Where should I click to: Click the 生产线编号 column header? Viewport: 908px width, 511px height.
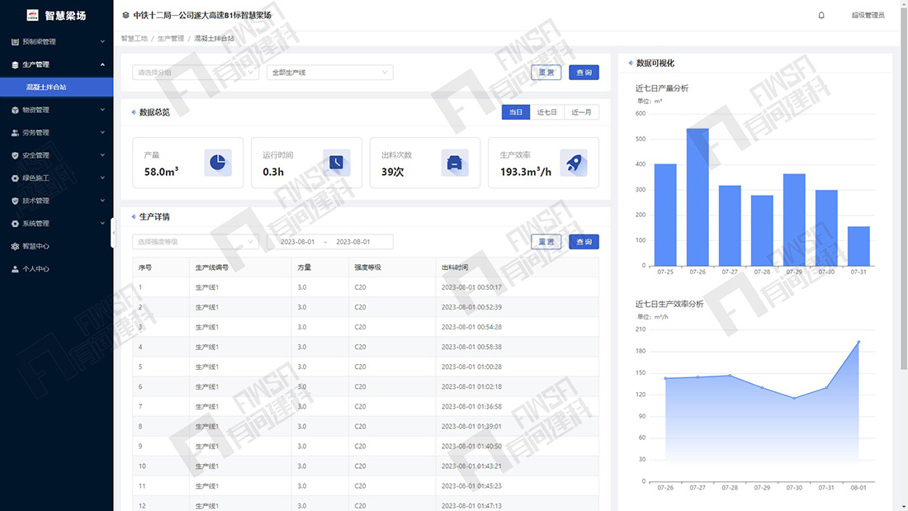(212, 267)
